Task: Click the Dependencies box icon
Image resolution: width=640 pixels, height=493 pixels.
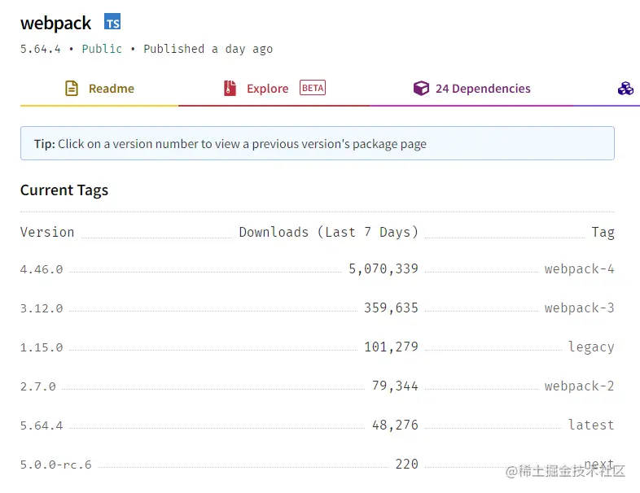Action: point(421,88)
